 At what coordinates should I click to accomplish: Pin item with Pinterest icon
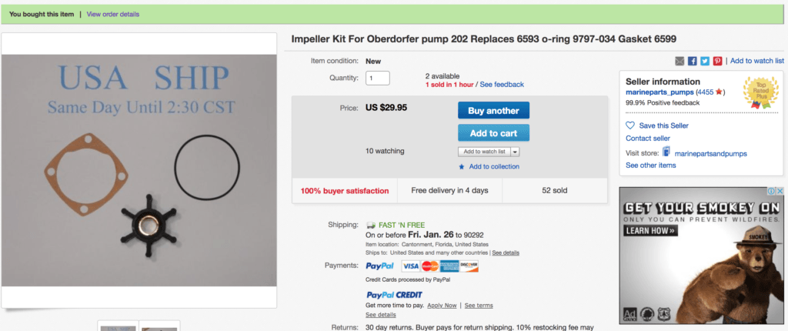click(717, 61)
